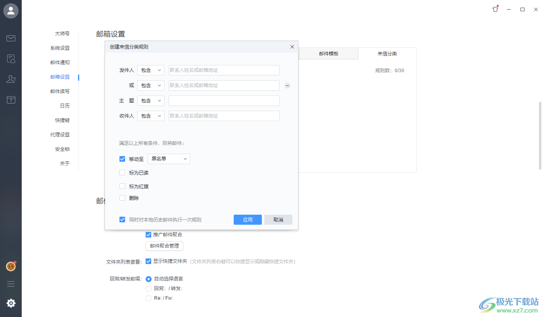This screenshot has width=543, height=317.
Task: Enable the 标为红旗 checkbox
Action: 122,186
